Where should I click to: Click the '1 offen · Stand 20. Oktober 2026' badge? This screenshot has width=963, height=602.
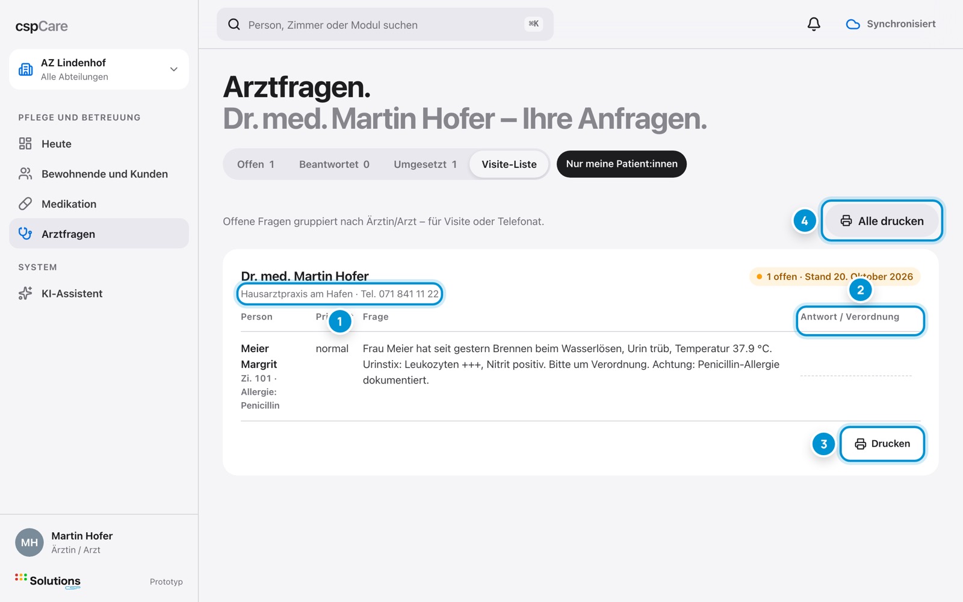(x=835, y=276)
